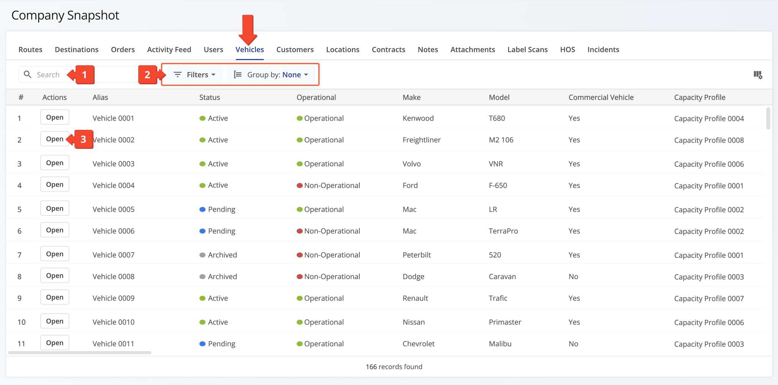Click Non-Operational status of Vehicle 0004
Screen dimensions: 778x385
pyautogui.click(x=329, y=185)
